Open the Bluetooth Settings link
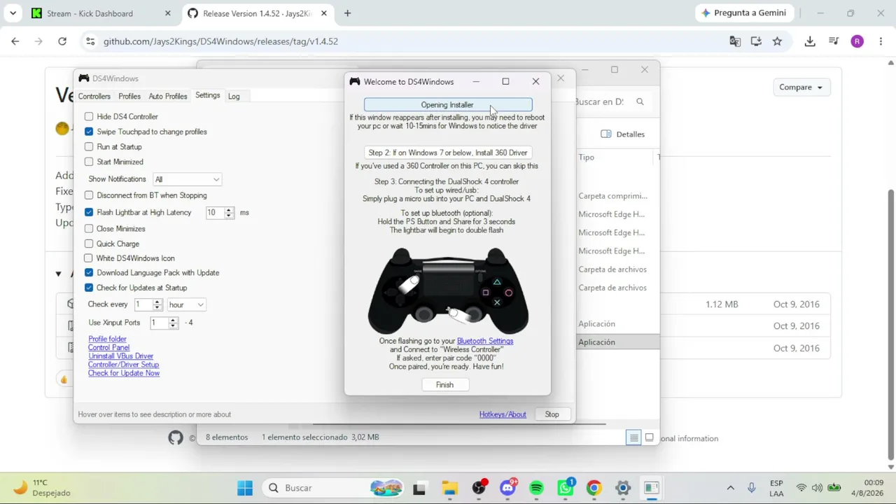Image resolution: width=896 pixels, height=504 pixels. point(485,341)
